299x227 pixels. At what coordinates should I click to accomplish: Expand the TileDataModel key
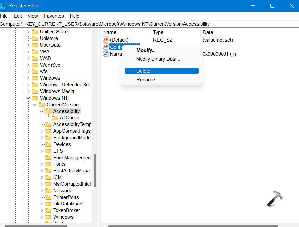[42, 204]
